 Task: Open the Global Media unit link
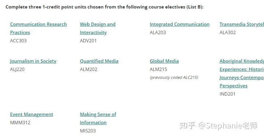164,61
